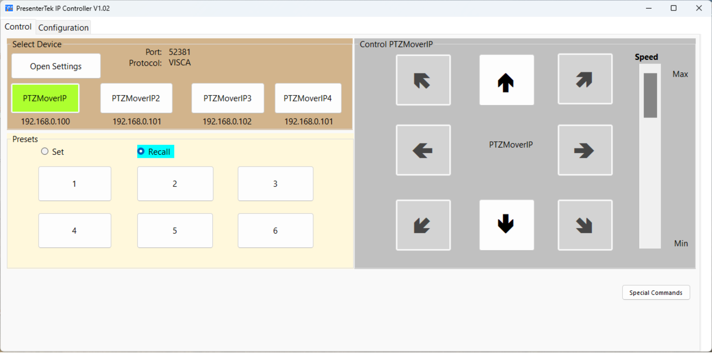Image resolution: width=712 pixels, height=354 pixels.
Task: Select preset position 1
Action: (x=74, y=184)
